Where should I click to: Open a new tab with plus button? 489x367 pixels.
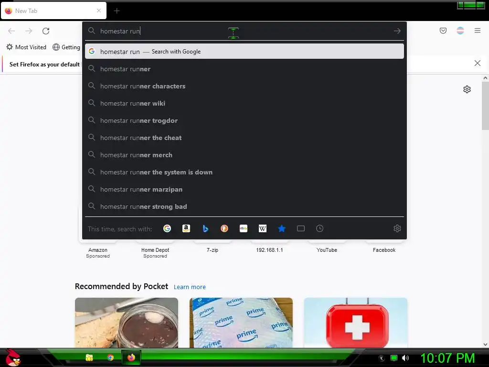[x=117, y=11]
